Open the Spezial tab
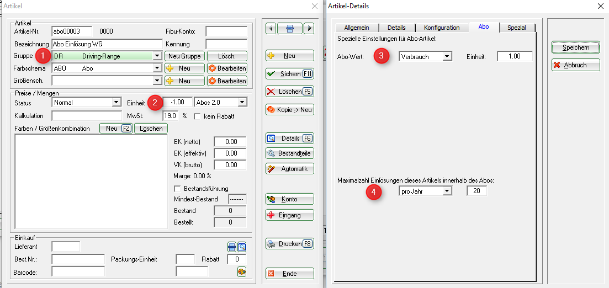 click(516, 28)
